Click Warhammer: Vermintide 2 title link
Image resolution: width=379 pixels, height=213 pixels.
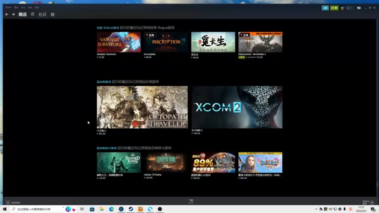(x=252, y=54)
